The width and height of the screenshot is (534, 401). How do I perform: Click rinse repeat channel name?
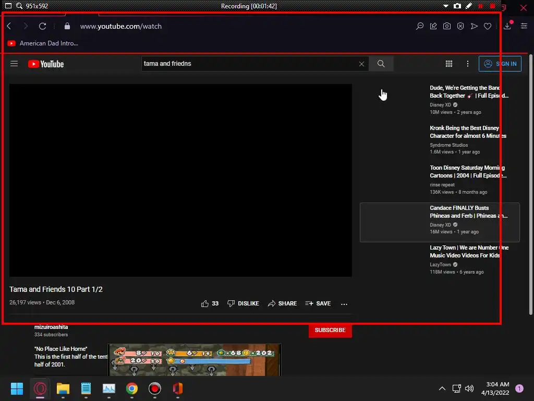442,185
